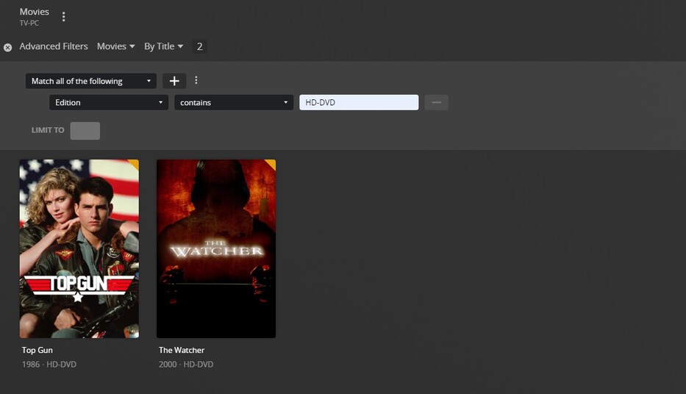
Task: Click The Watcher's 2000 · HD-DVD subtitle
Action: click(186, 365)
